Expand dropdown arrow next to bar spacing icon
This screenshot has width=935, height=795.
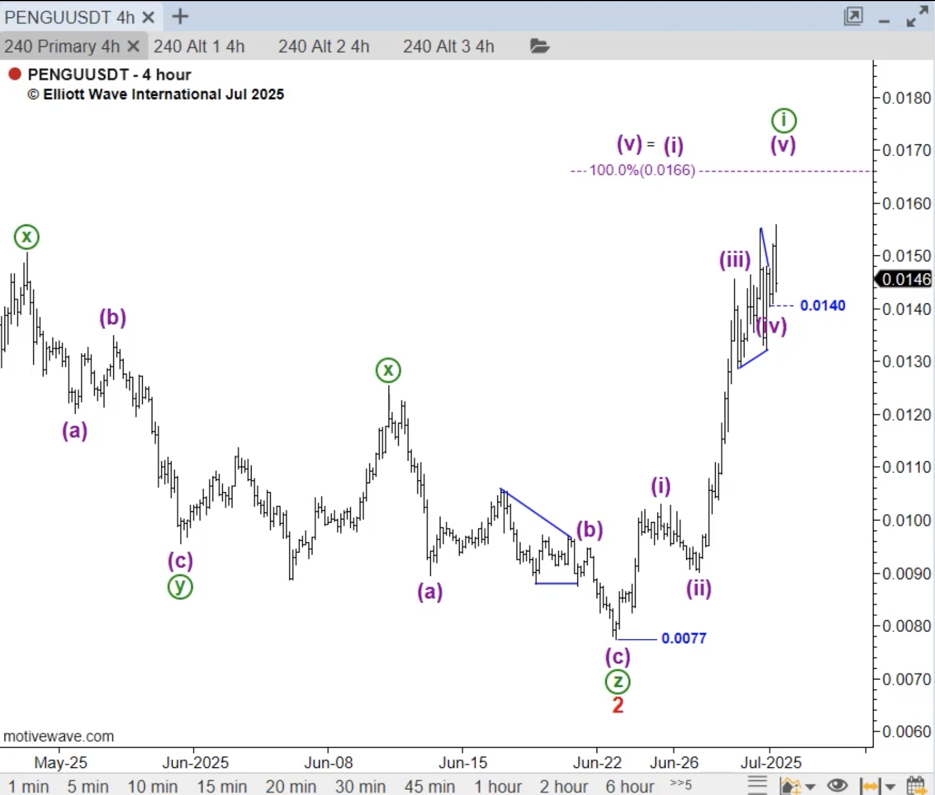[890, 787]
